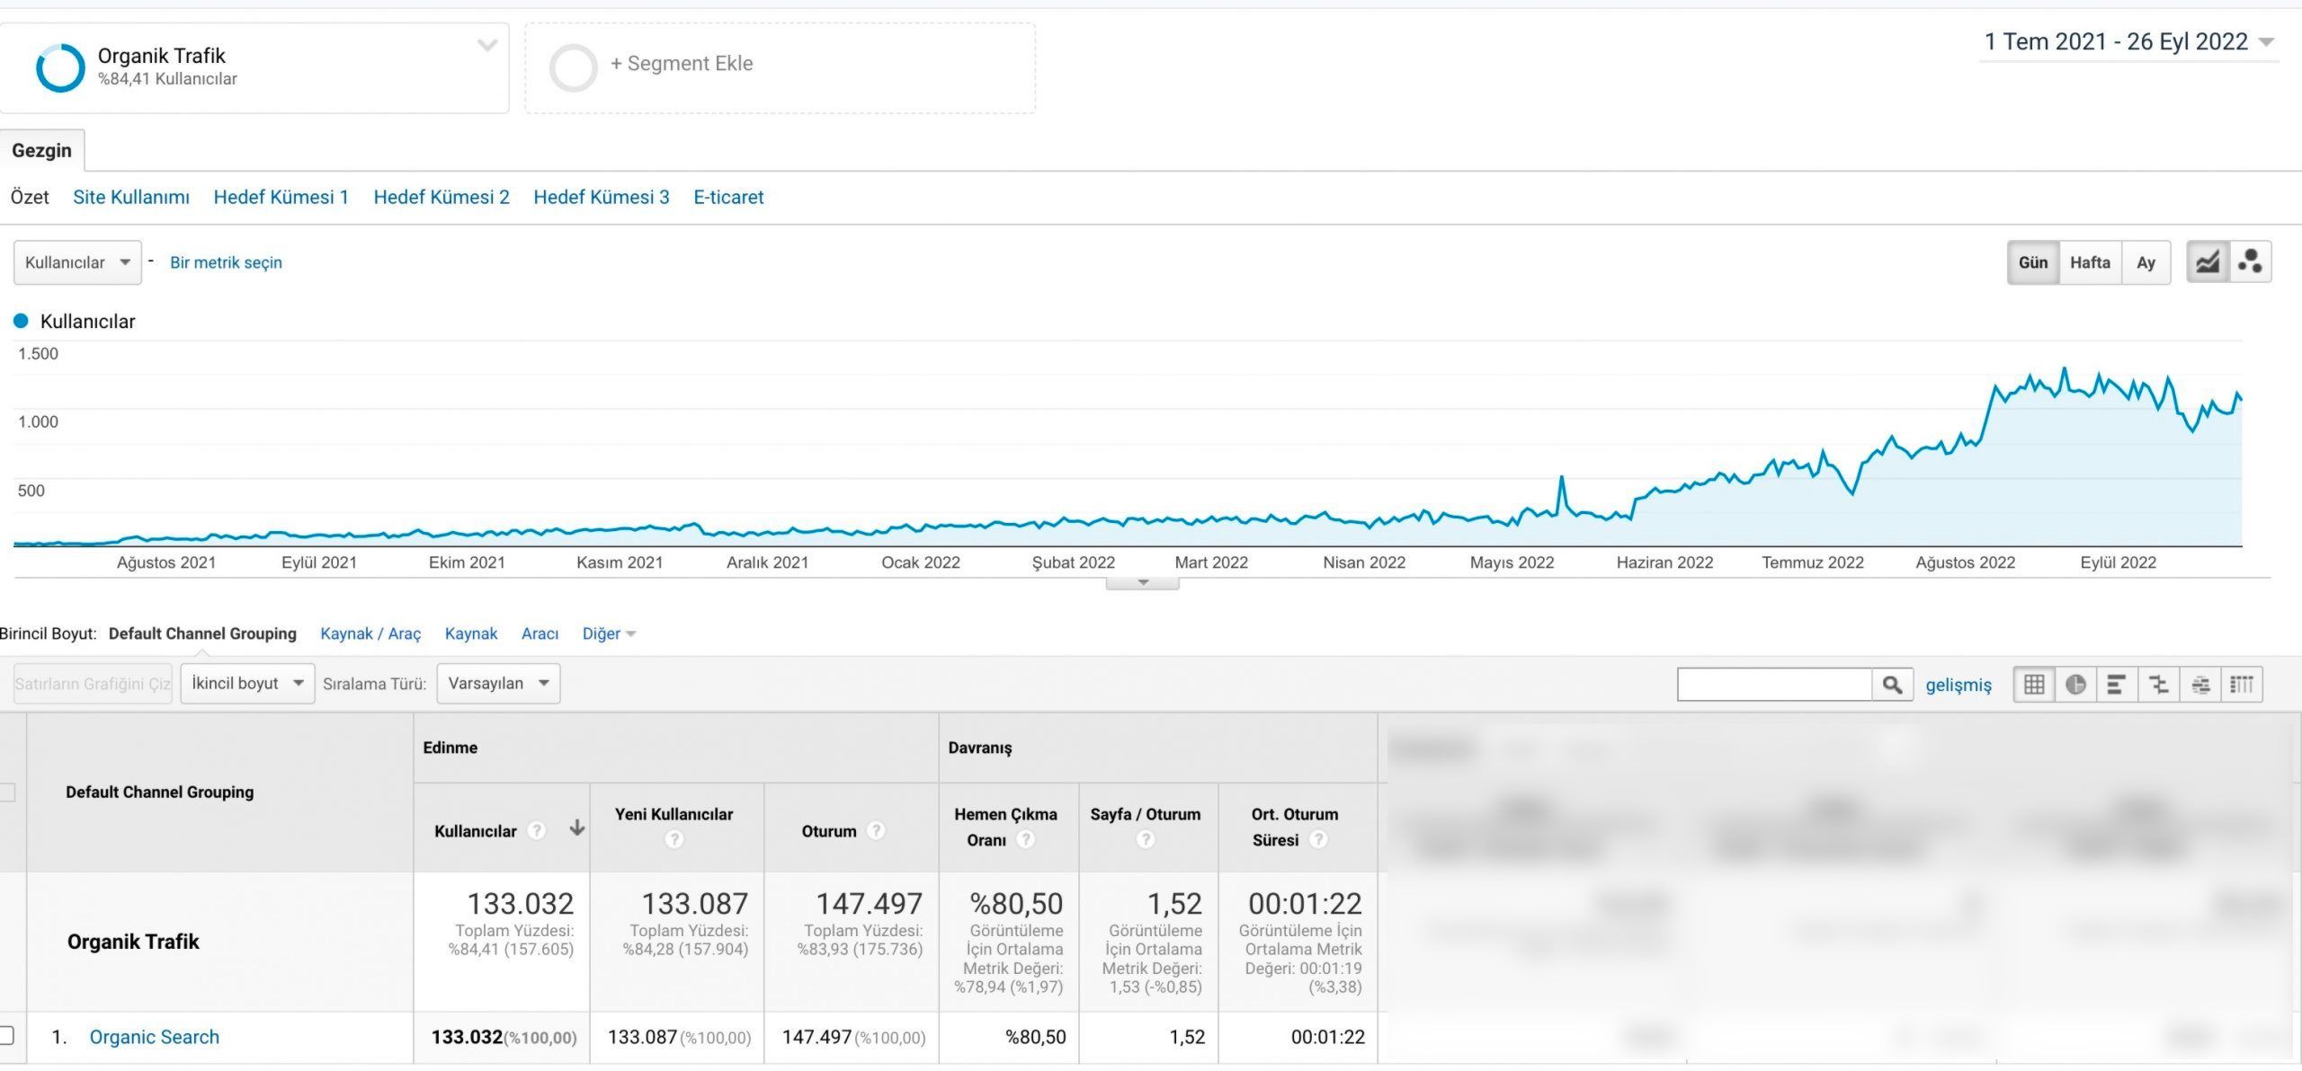Screen dimensions: 2302x1071
Task: Choose the data table view icon
Action: tap(2034, 685)
